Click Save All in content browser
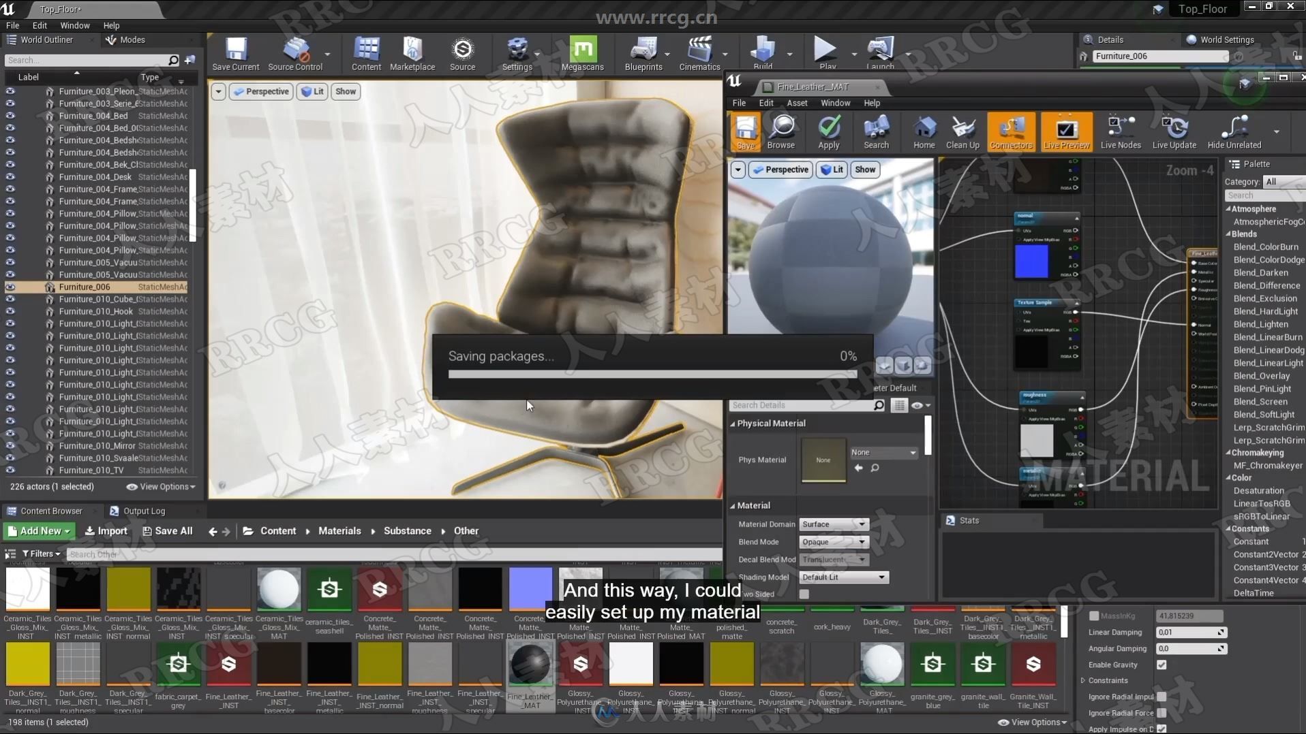 coord(167,531)
